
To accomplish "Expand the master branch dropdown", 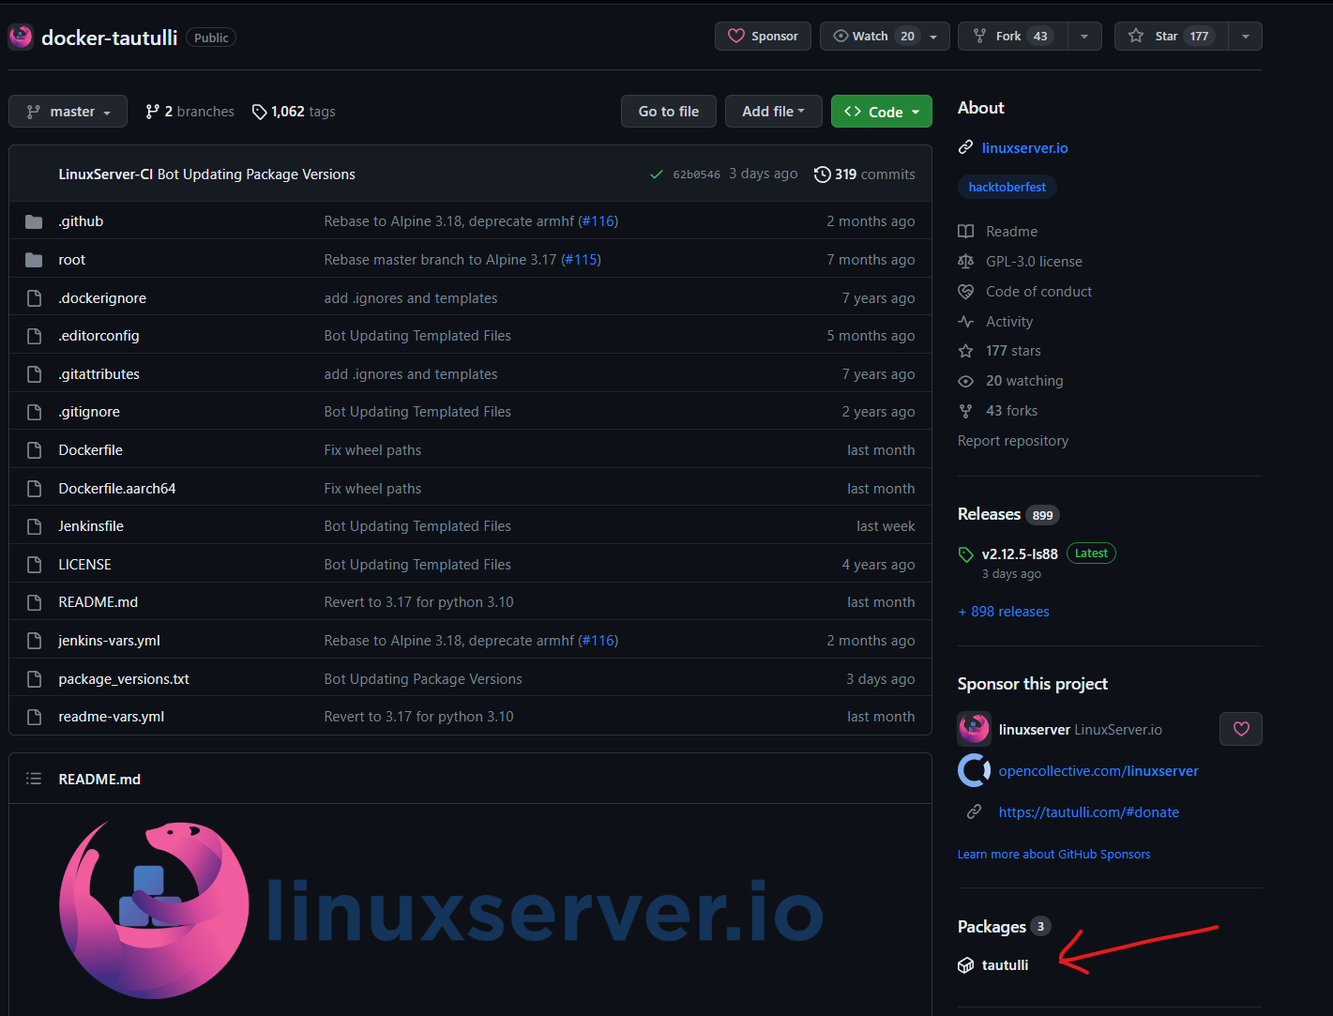I will [x=68, y=112].
